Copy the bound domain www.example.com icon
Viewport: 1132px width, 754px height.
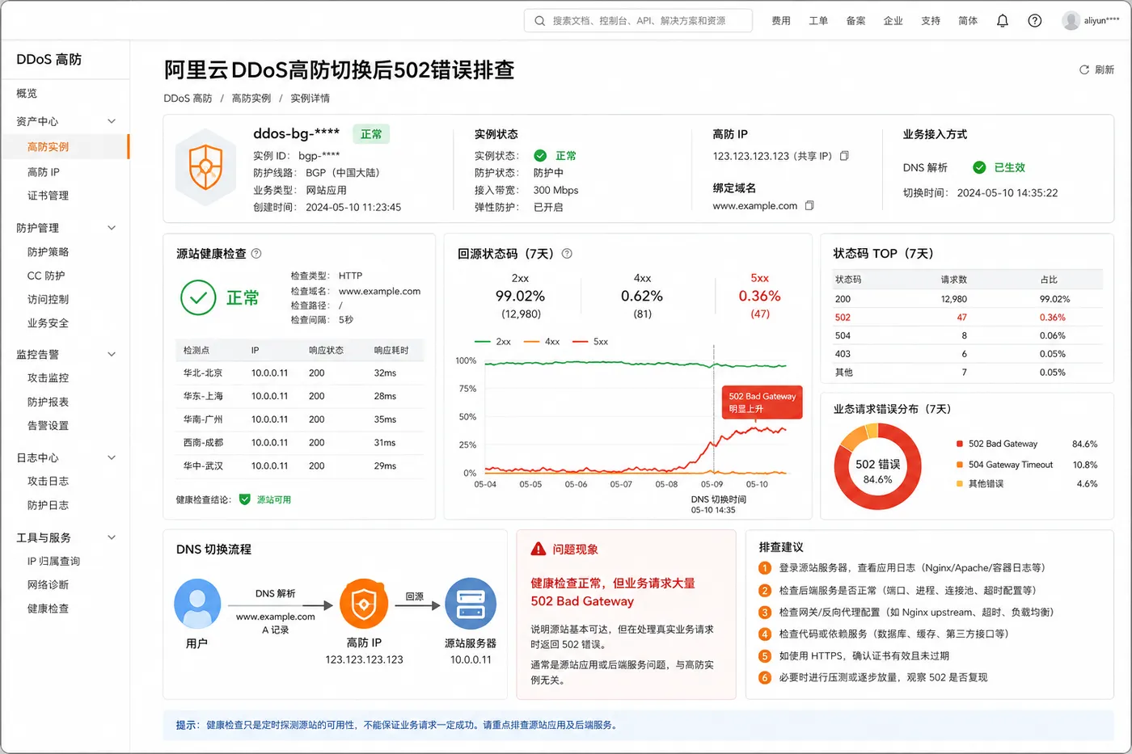click(x=809, y=206)
